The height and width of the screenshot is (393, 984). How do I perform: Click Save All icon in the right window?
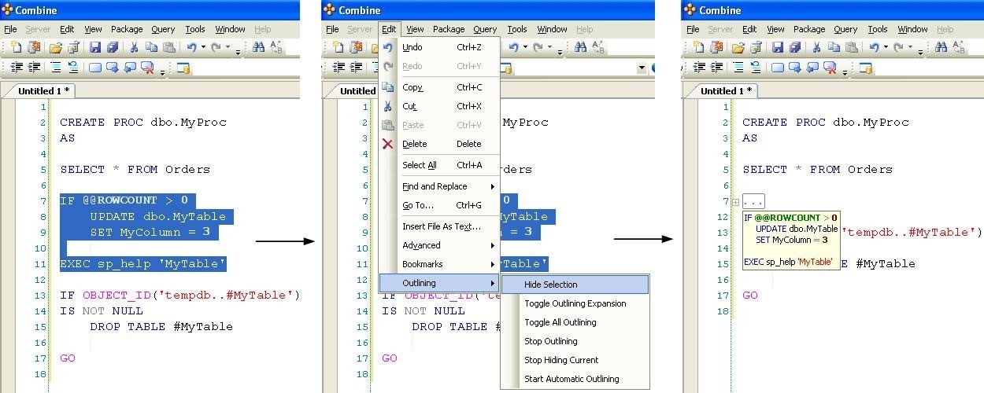pos(796,48)
